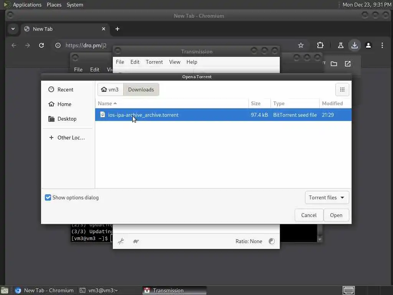Open Other Locations in sidebar
The image size is (393, 295).
68,138
